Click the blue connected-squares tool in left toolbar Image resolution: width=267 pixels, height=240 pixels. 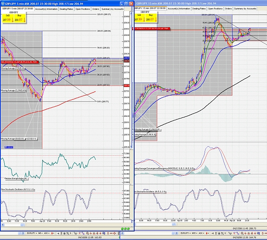pos(83,233)
